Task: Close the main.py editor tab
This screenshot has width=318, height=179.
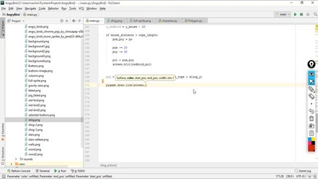Action: click(x=102, y=21)
